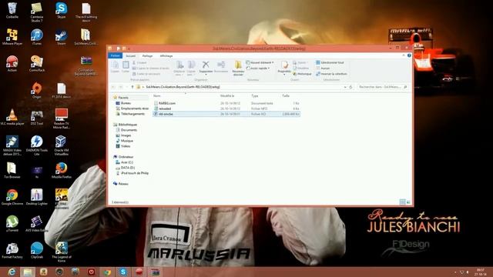
Task: Sort files by the Nom column header
Action: [157, 95]
